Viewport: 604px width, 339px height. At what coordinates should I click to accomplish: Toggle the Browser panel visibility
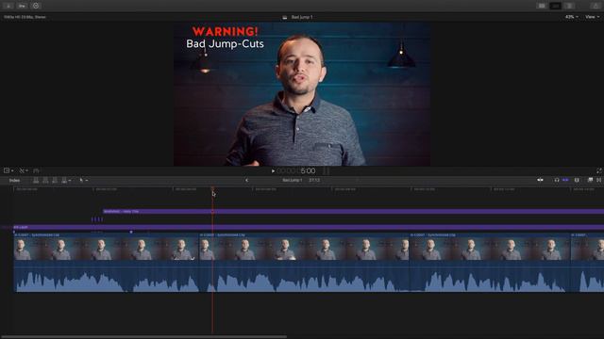[542, 6]
